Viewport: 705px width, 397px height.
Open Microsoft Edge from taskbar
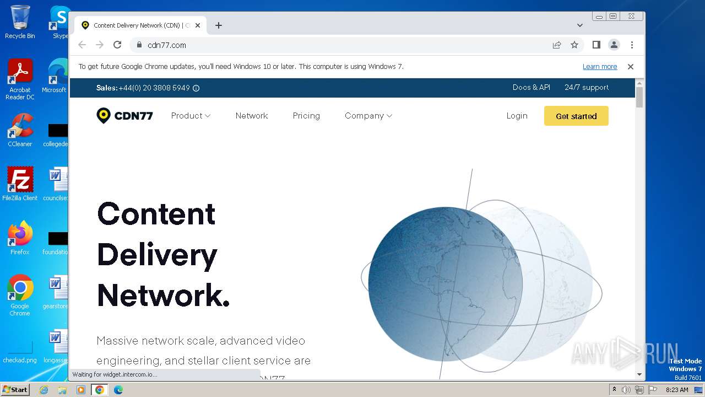point(118,390)
